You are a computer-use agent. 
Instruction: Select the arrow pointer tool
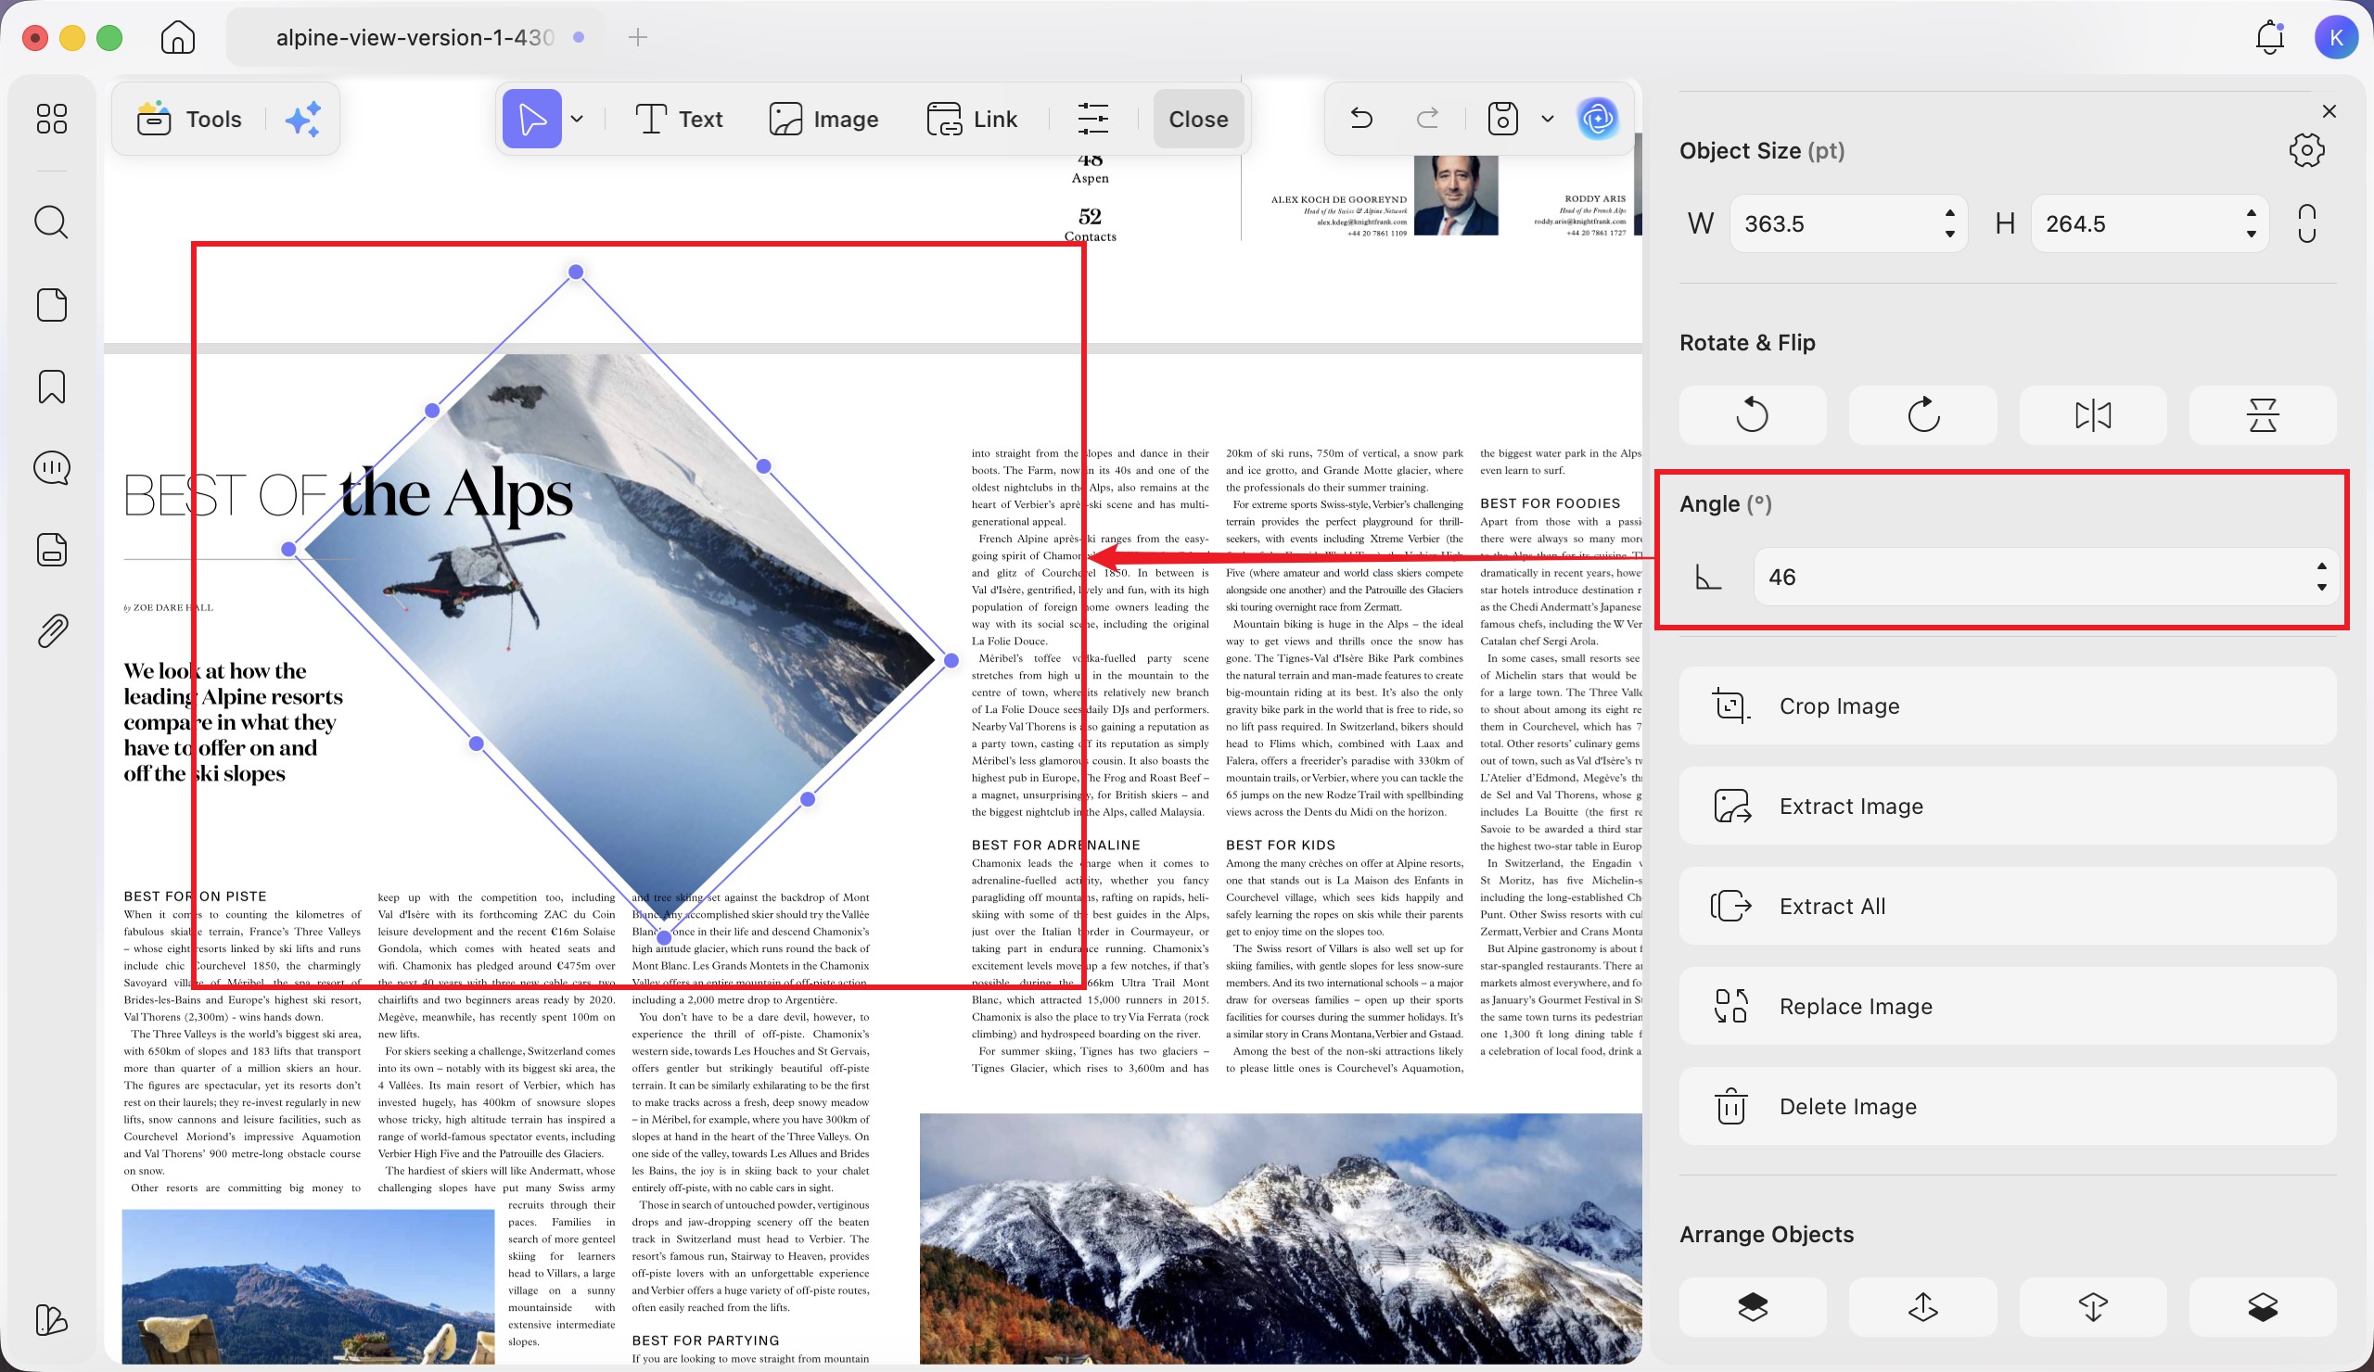[x=532, y=120]
